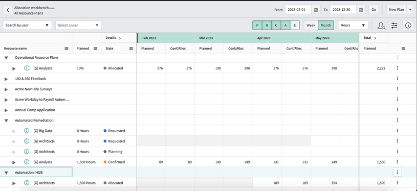Open the information circle icon in toolbar
Viewport: 417px width, 191px height.
point(408,26)
